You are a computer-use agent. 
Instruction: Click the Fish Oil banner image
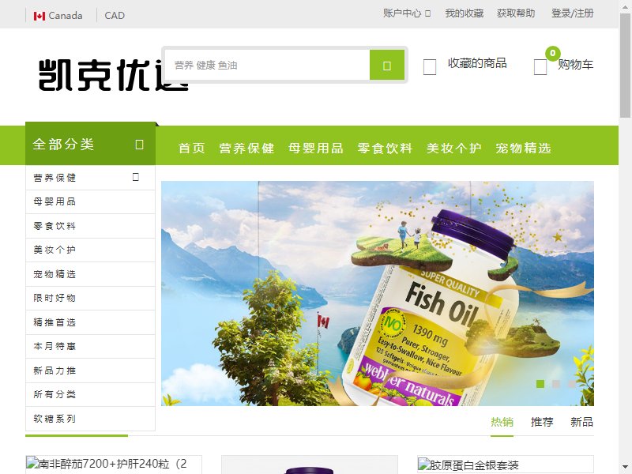tap(378, 293)
